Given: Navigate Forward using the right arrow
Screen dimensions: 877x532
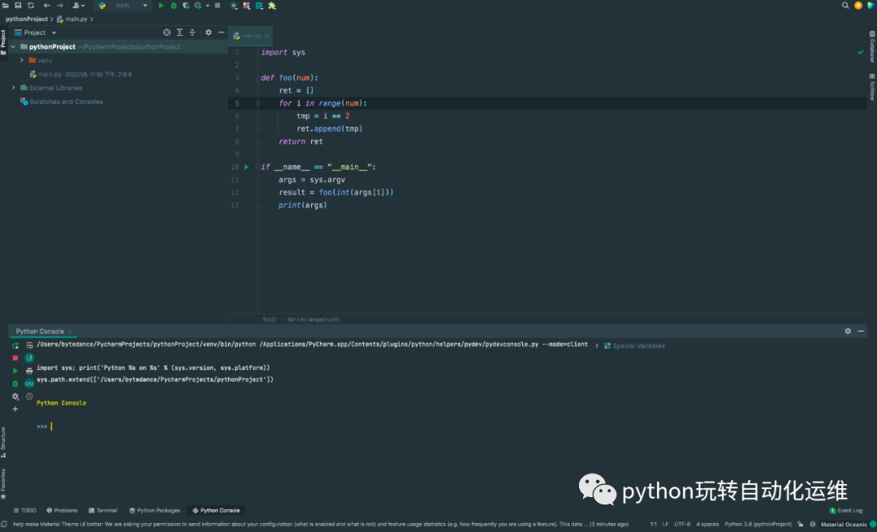Looking at the screenshot, I should (x=60, y=6).
